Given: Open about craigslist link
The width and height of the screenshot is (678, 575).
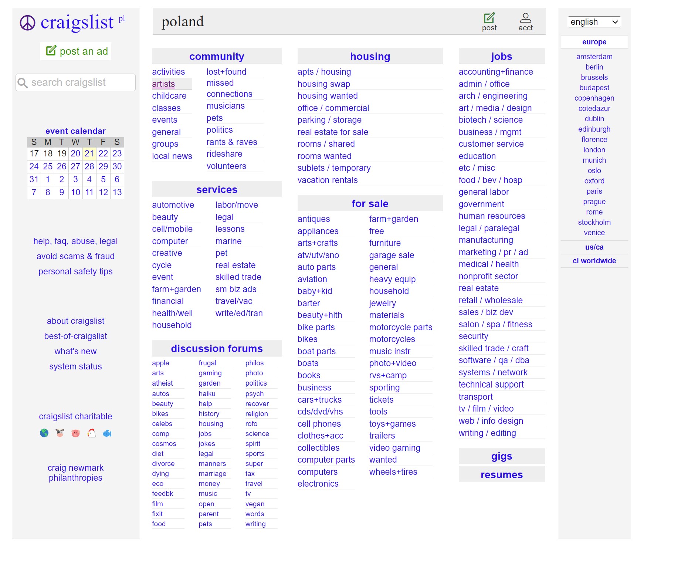Looking at the screenshot, I should (75, 321).
